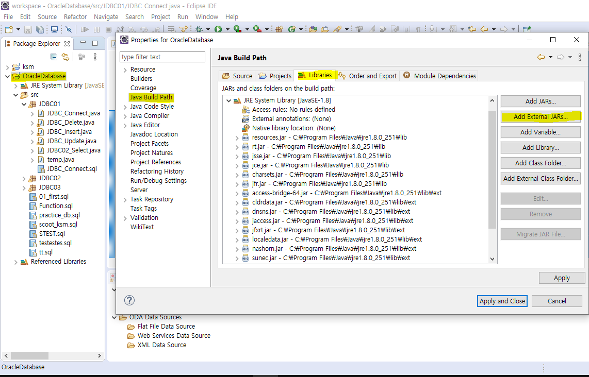
Task: Click the Add Library button
Action: coord(541,147)
